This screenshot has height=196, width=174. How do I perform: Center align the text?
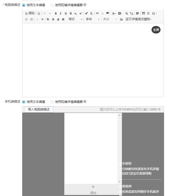point(53,19)
